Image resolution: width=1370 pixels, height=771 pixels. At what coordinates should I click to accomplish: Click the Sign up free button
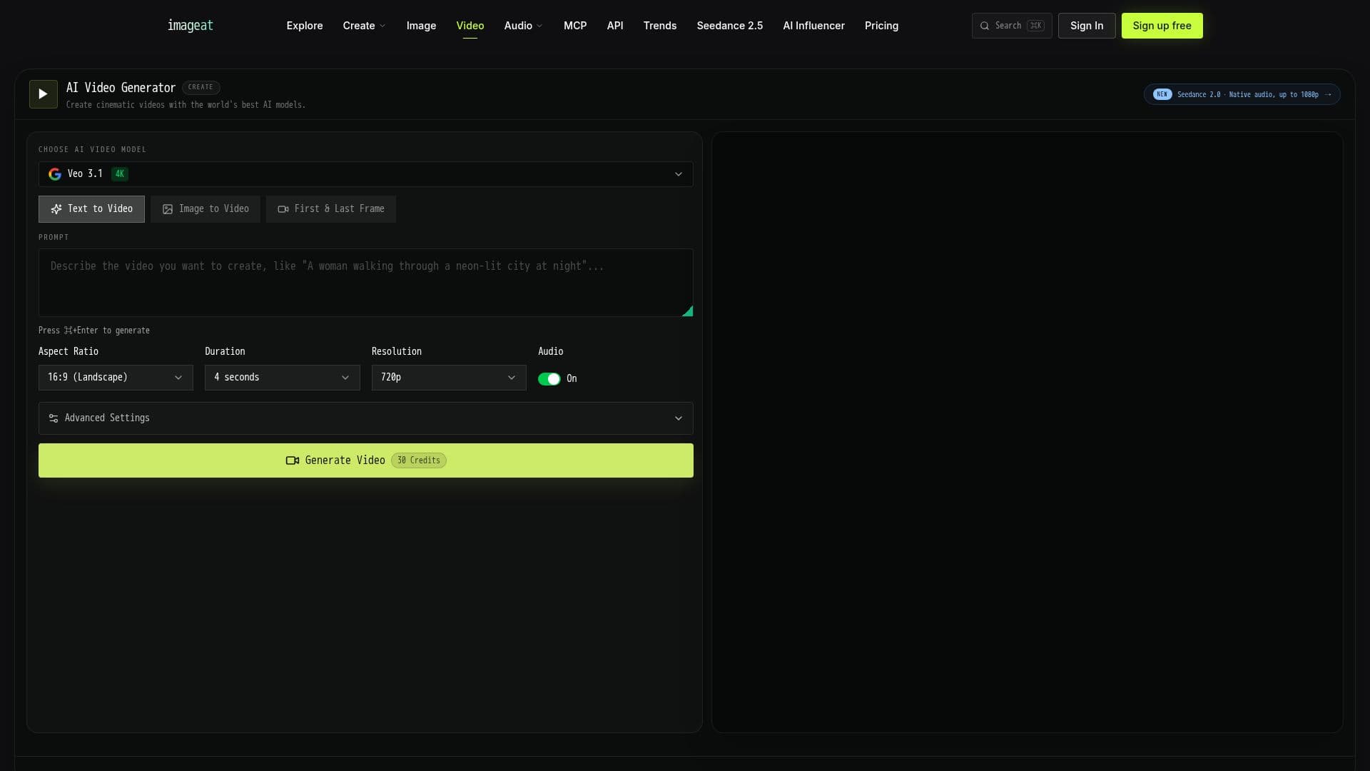coord(1162,26)
